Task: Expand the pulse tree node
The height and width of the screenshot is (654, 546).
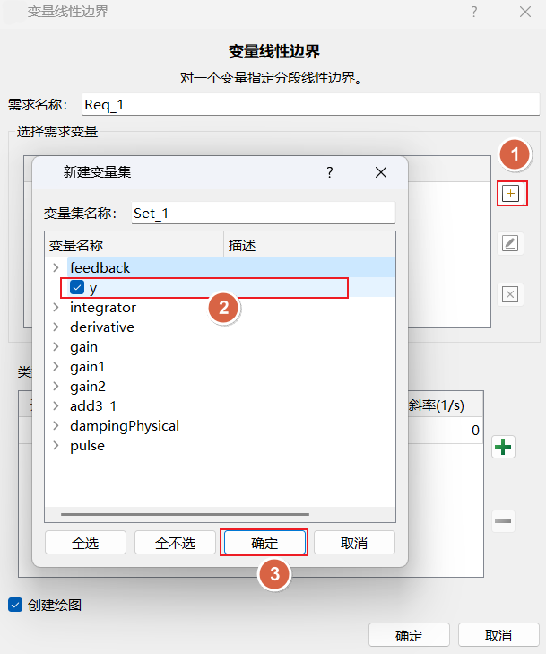Action: (56, 446)
